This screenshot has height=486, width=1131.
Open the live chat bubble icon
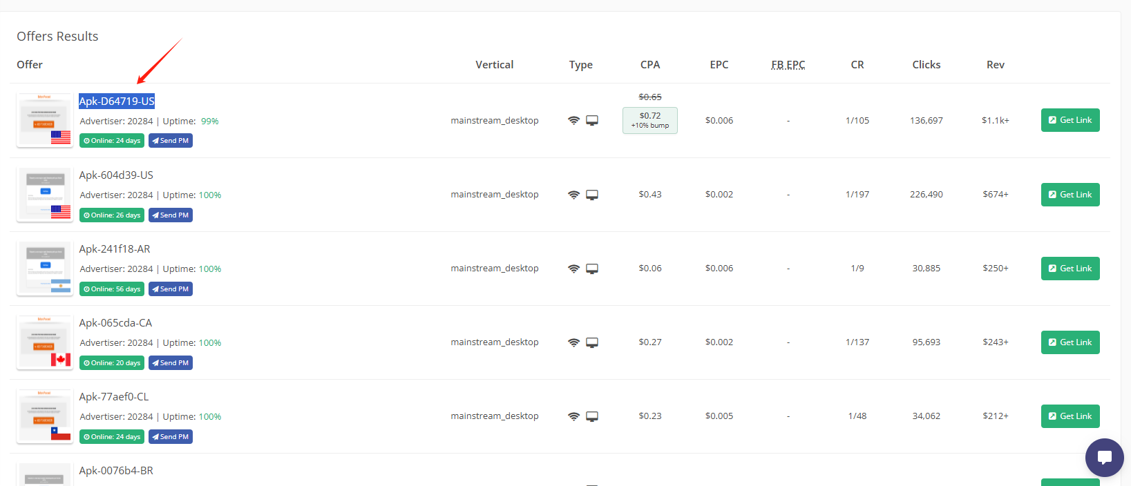(x=1104, y=457)
